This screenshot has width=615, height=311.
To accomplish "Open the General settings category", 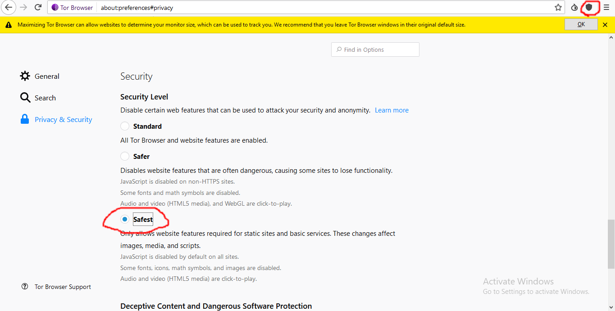I will tap(46, 77).
